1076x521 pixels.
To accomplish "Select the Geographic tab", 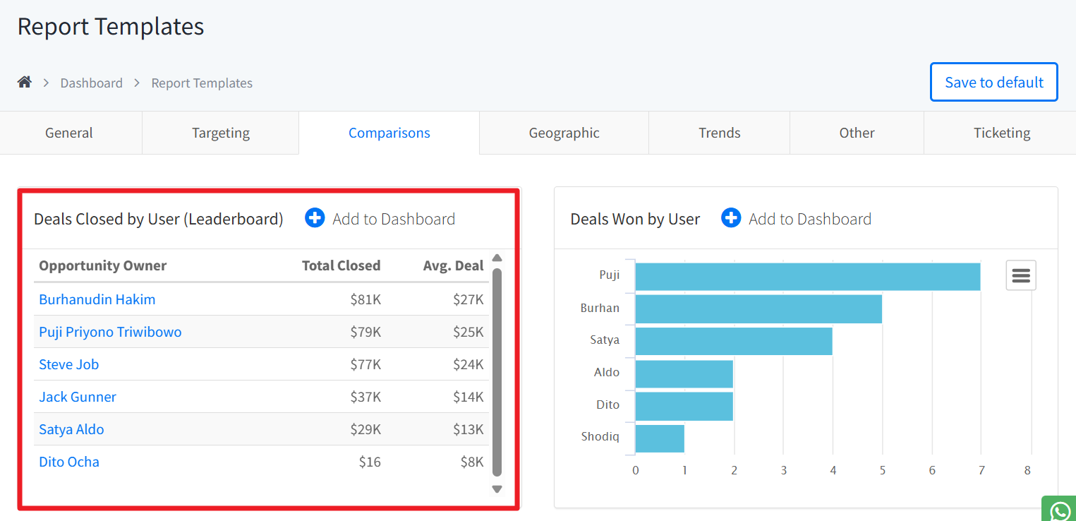I will [564, 133].
